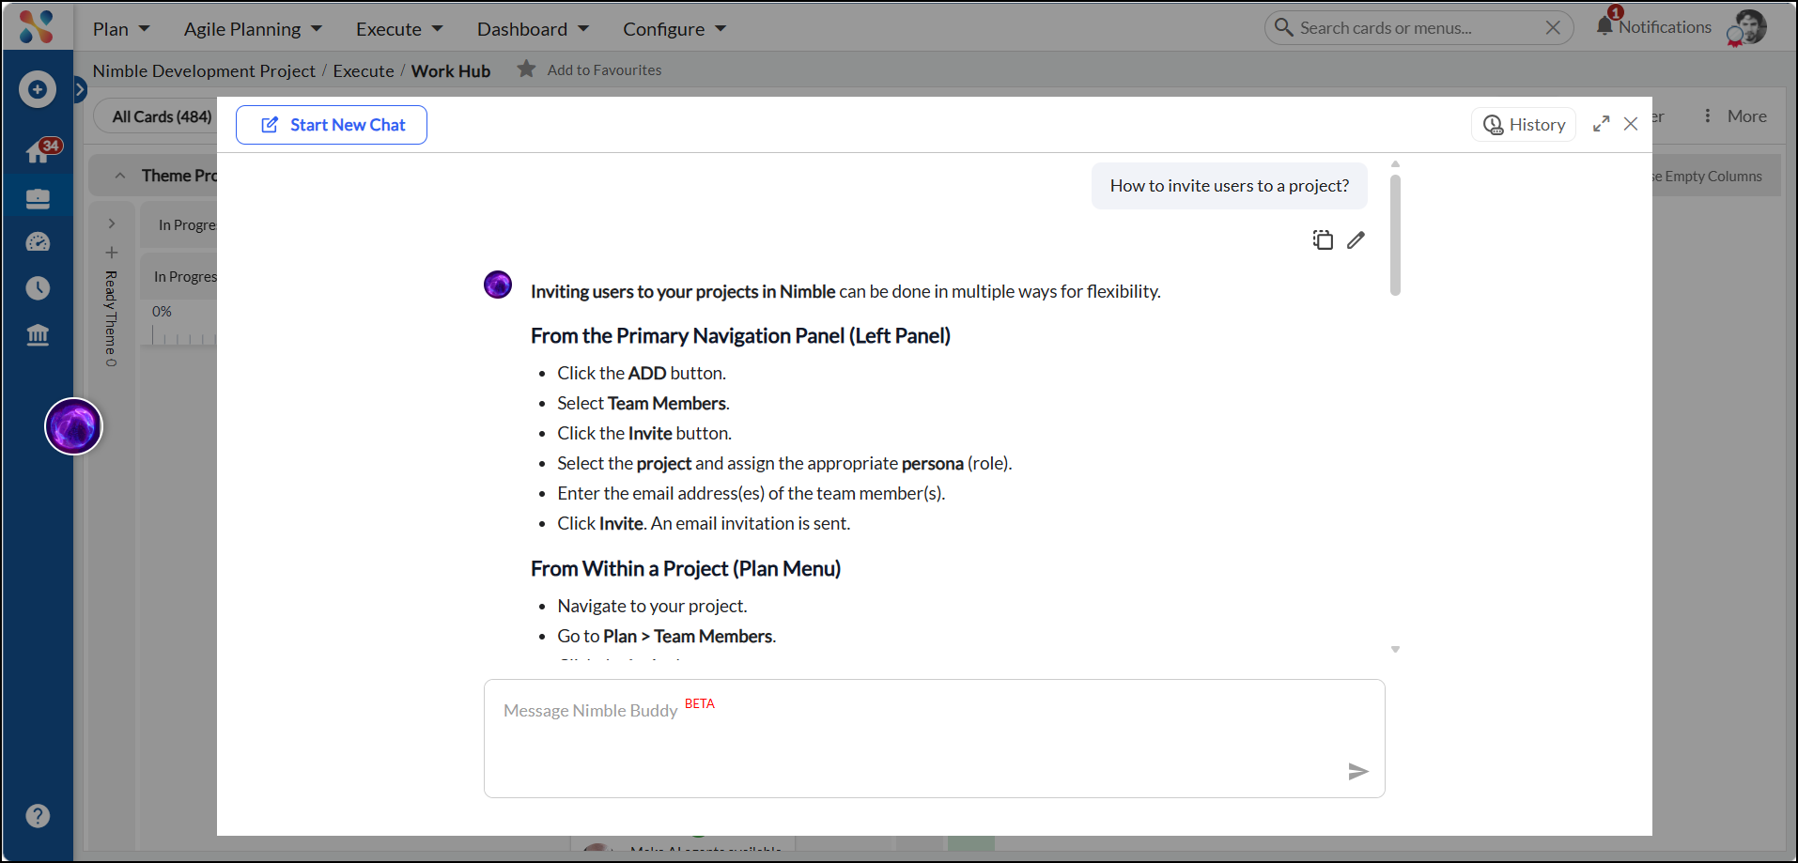Copy the user message with copy icon
1798x863 pixels.
[1323, 239]
